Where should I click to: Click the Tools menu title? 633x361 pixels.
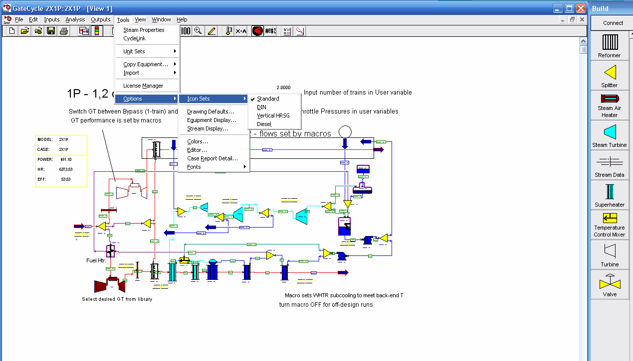(x=123, y=19)
